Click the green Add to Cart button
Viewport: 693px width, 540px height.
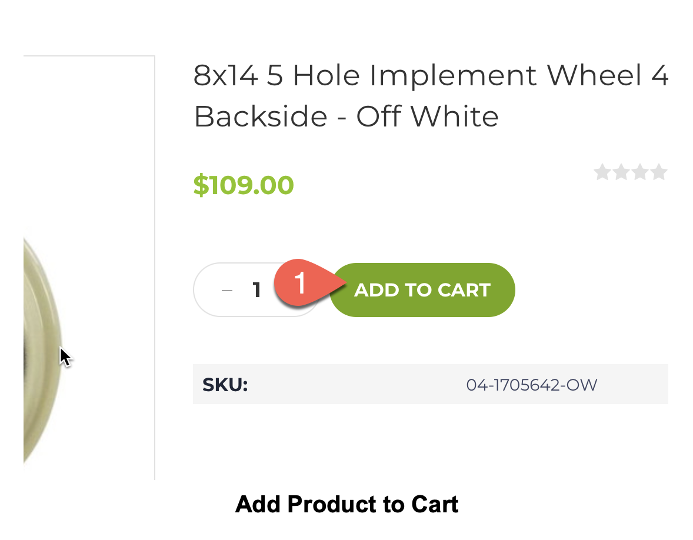pyautogui.click(x=422, y=290)
